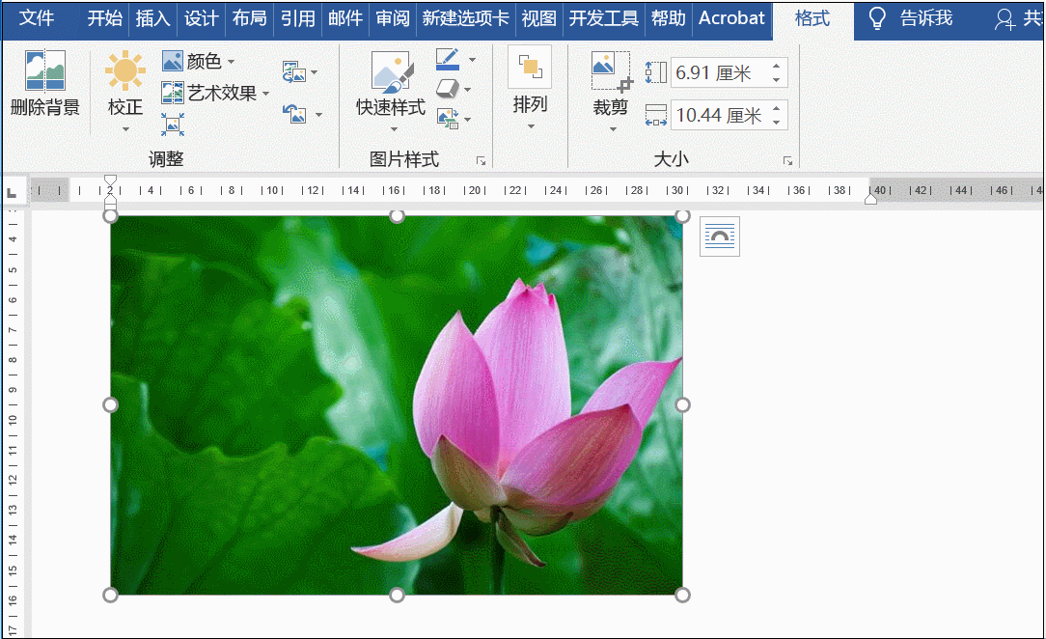Click the Reset Picture icon
This screenshot has width=1046, height=639.
[293, 114]
